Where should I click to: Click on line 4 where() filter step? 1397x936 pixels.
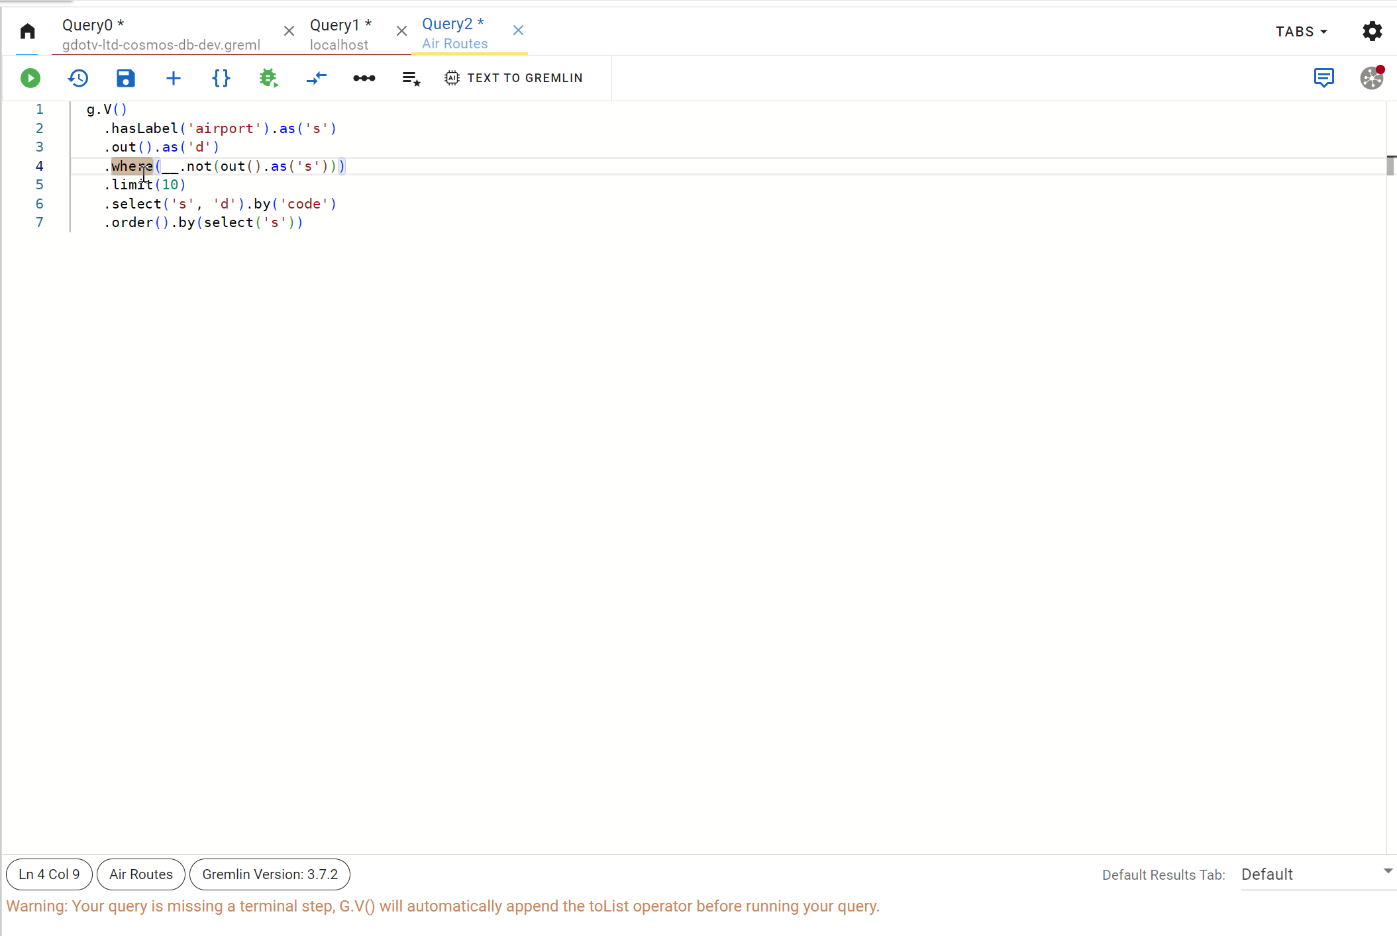pyautogui.click(x=132, y=166)
